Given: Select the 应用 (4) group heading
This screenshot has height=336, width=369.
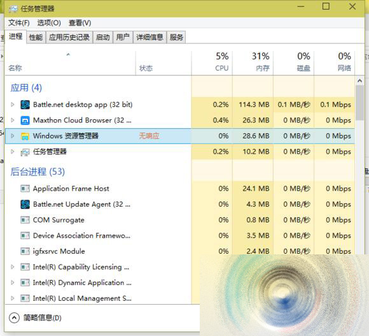Looking at the screenshot, I should pos(26,88).
